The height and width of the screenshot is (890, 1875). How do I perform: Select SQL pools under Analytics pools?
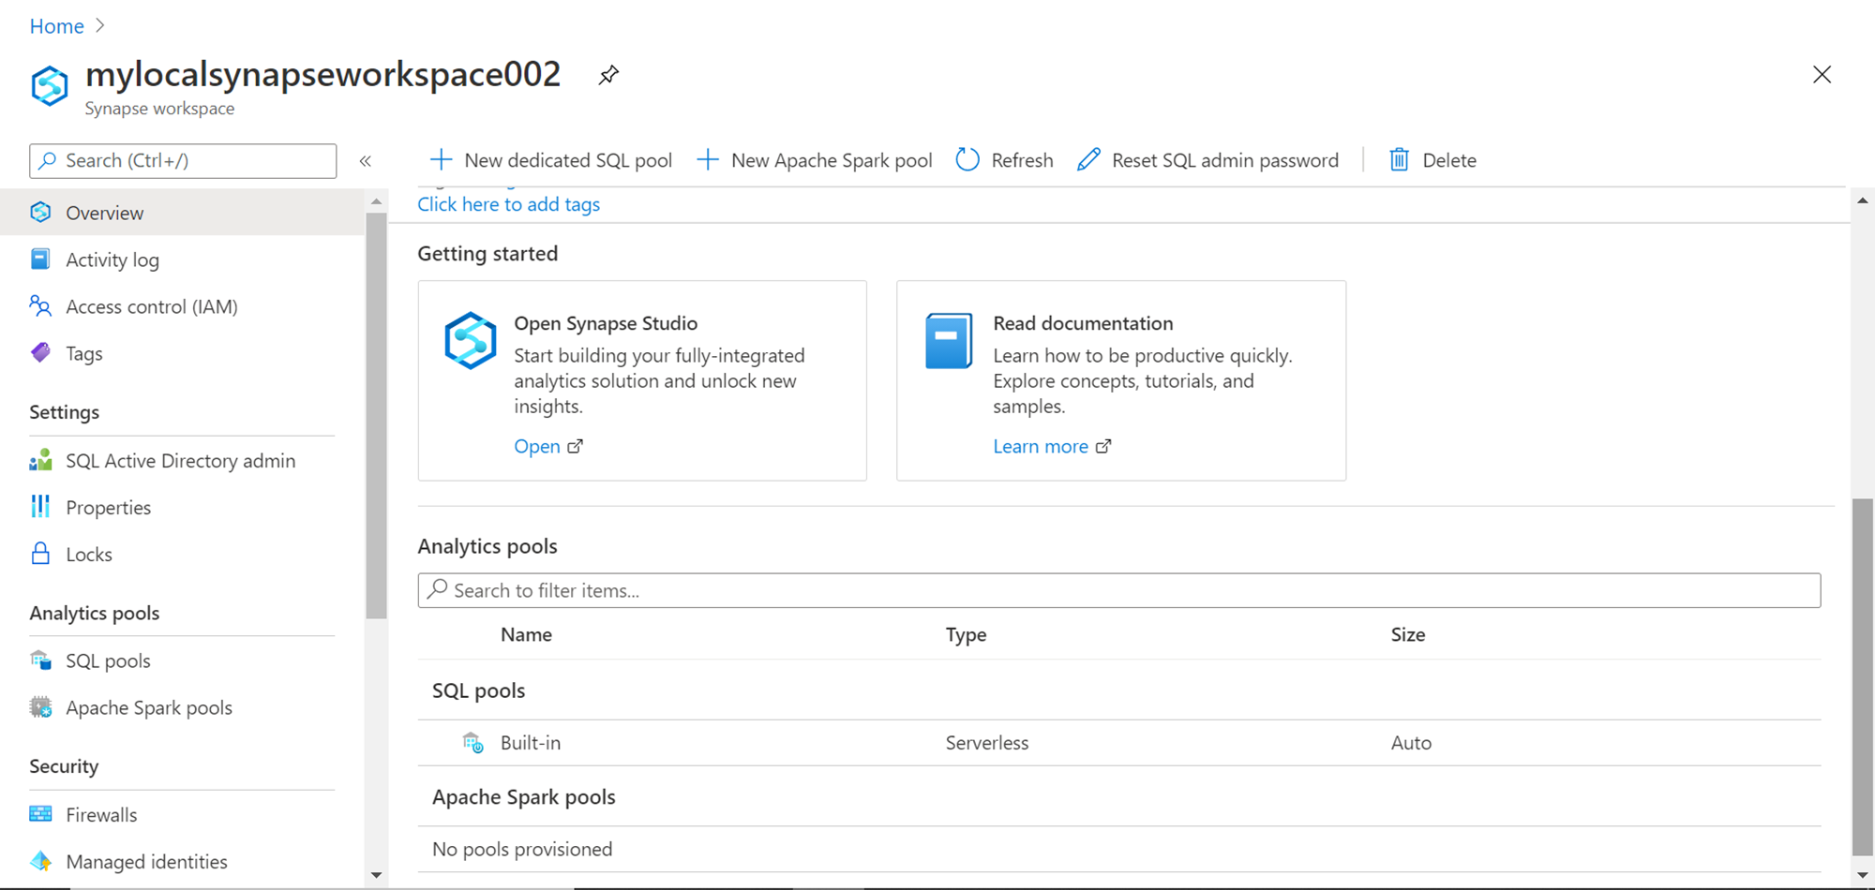[x=108, y=660]
